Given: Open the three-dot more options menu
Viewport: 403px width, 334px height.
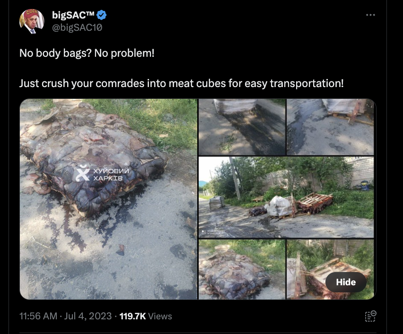Looking at the screenshot, I should pos(370,15).
